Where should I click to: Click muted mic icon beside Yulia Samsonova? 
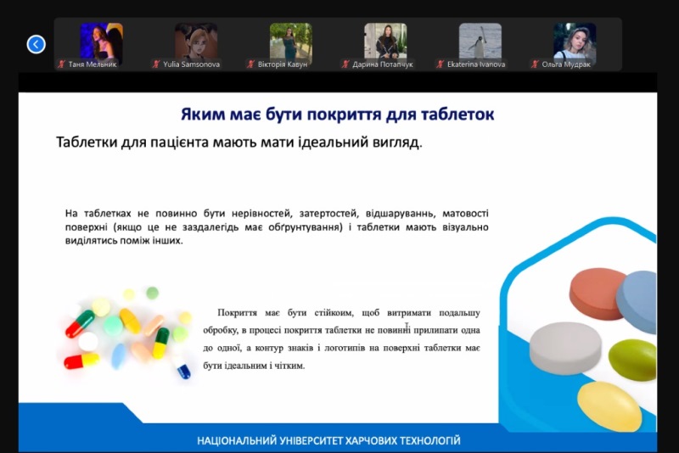[156, 64]
